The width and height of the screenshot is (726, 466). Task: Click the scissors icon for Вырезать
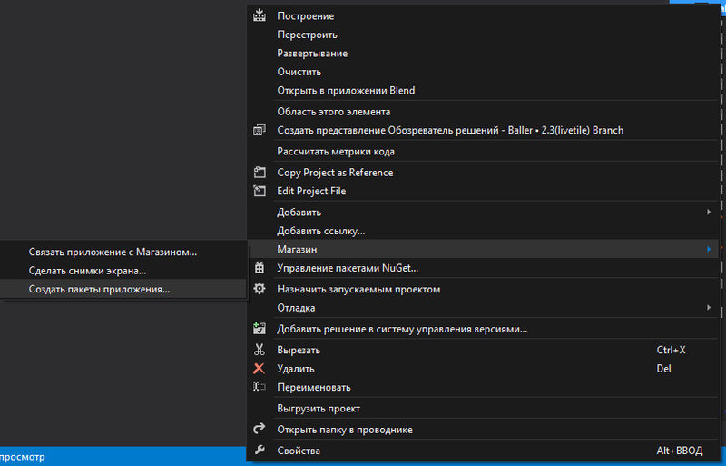point(260,350)
